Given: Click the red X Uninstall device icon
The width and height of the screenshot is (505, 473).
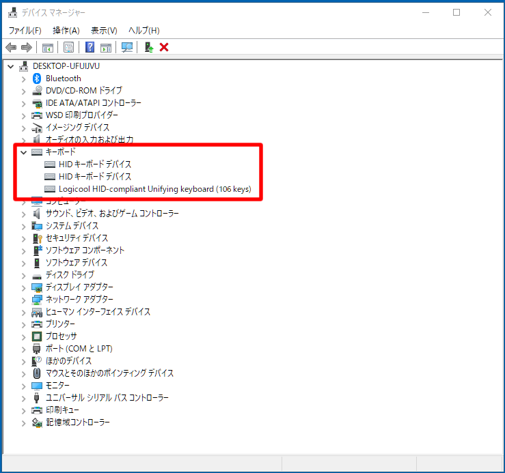Looking at the screenshot, I should (x=164, y=47).
